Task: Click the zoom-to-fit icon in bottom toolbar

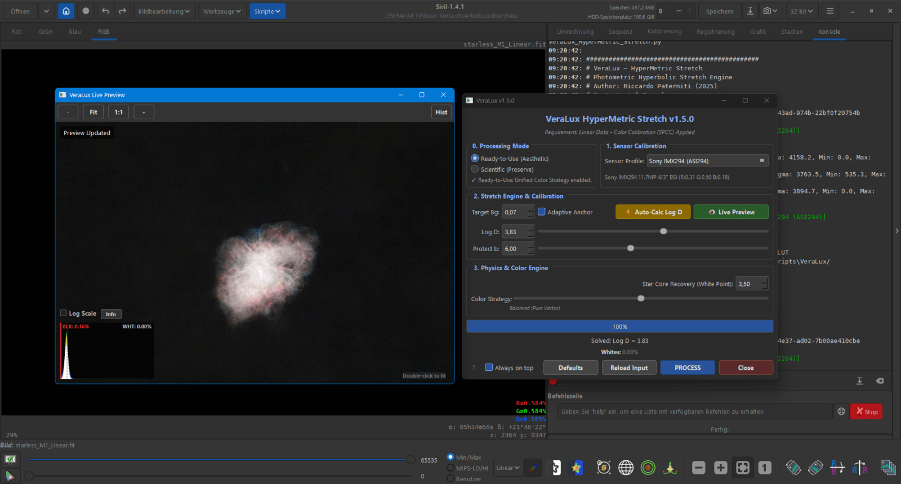Action: click(743, 468)
